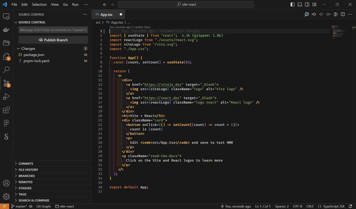Click 'src' in the breadcrumb
The width and height of the screenshot is (356, 209).
98,22
